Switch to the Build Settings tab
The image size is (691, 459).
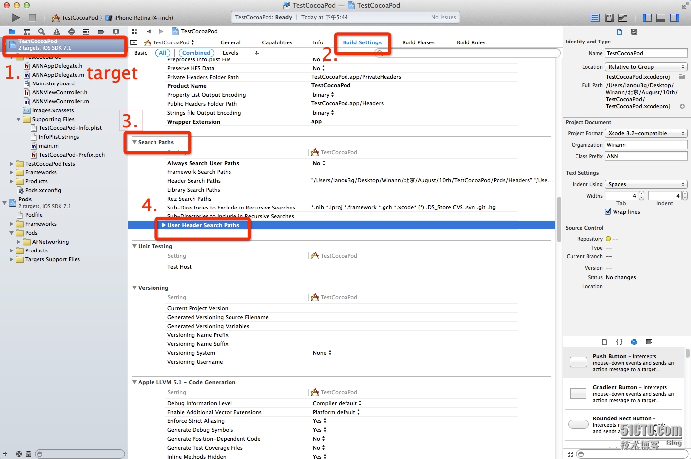[x=362, y=42]
